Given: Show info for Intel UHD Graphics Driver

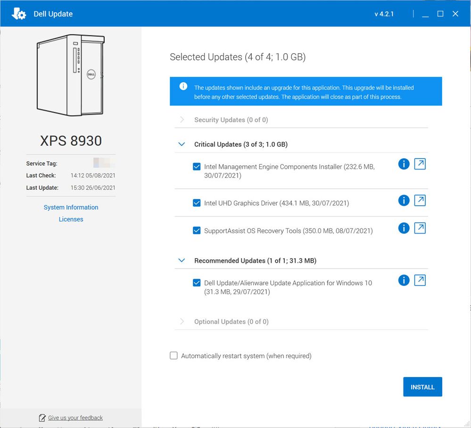Looking at the screenshot, I should [404, 201].
